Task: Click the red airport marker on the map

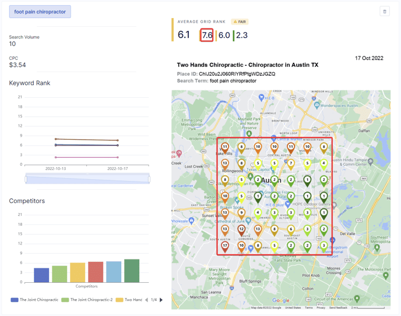Action: pyautogui.click(x=333, y=240)
